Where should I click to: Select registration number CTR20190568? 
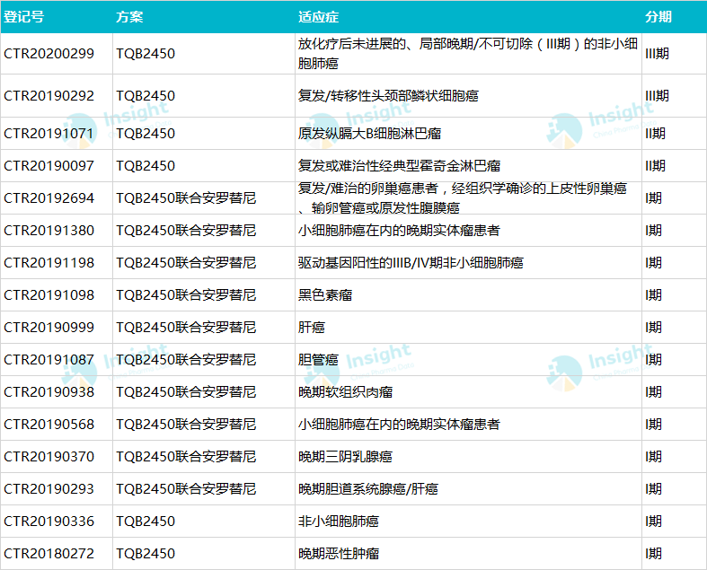[x=49, y=425]
